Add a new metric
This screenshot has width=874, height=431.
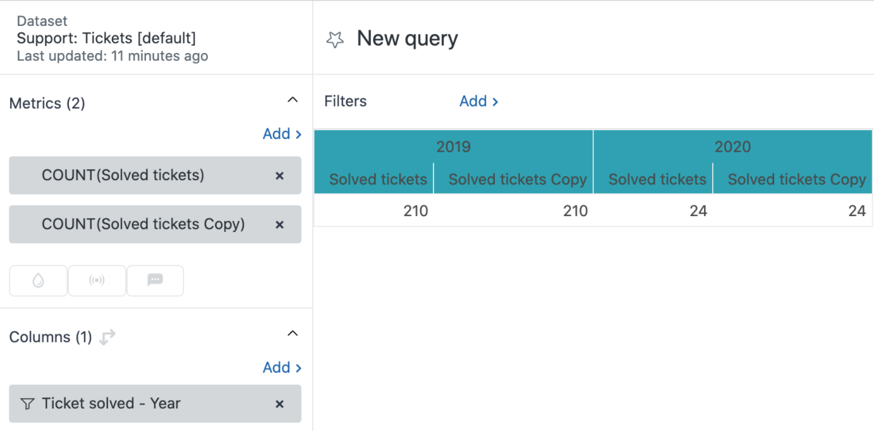coord(282,134)
